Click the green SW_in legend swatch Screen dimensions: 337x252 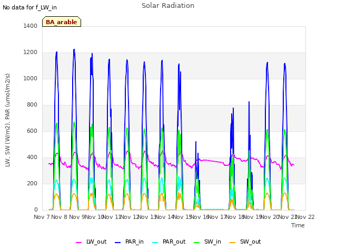coord(196,243)
